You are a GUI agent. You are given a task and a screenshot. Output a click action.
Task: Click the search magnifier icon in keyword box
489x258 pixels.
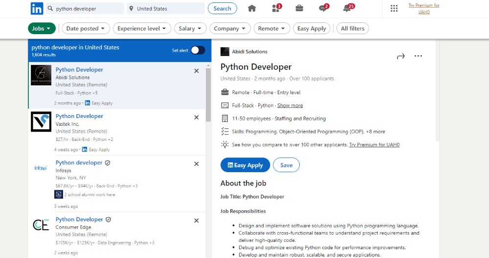(50, 8)
